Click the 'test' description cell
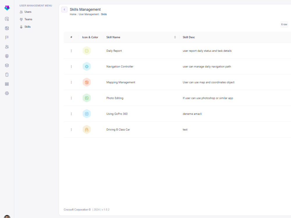 pyautogui.click(x=185, y=130)
